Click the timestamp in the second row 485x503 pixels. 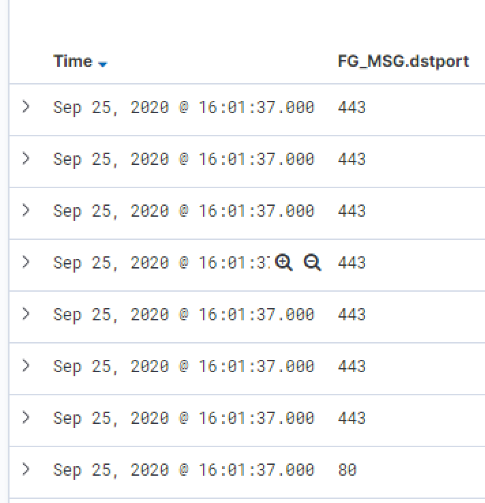point(183,159)
